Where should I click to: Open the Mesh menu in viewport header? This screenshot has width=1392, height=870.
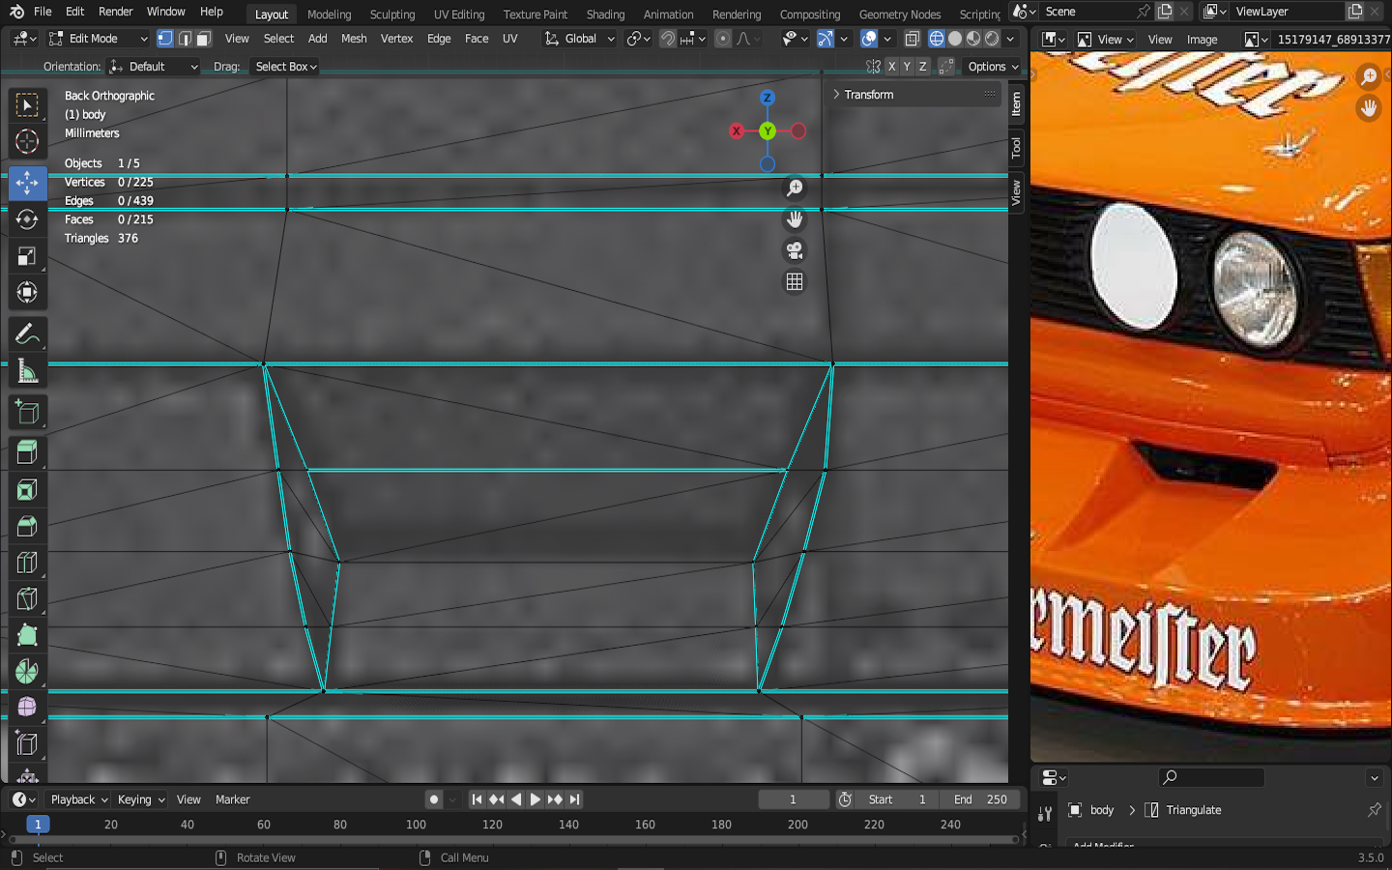tap(354, 39)
